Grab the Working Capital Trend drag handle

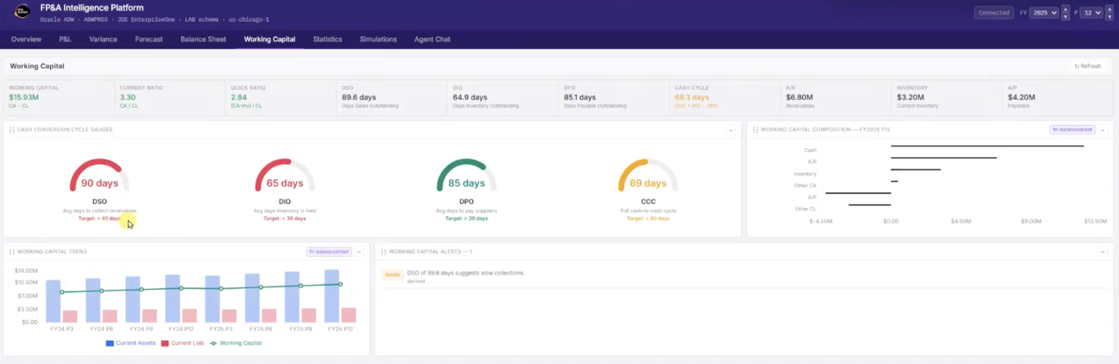12,252
